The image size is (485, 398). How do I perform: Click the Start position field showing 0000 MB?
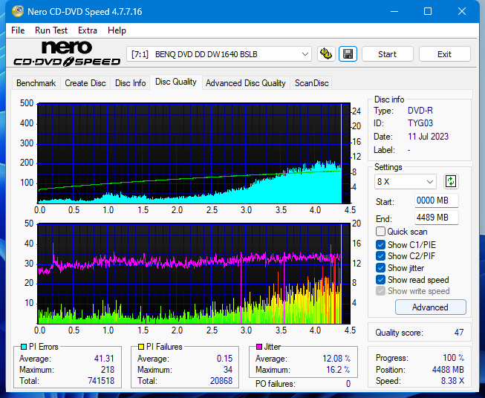coord(437,200)
